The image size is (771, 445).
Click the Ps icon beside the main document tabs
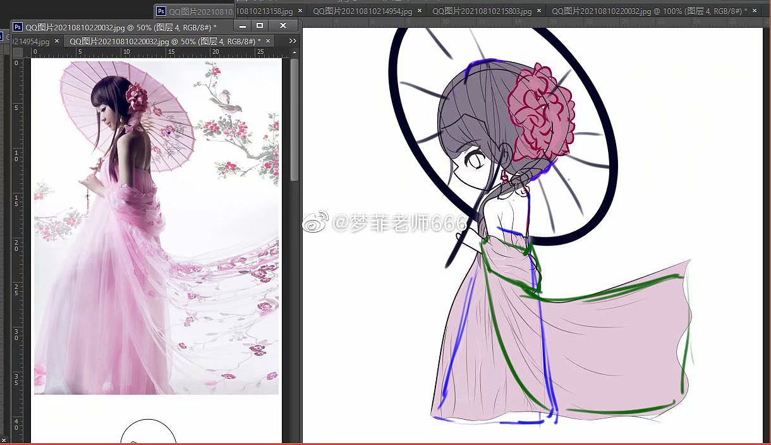click(x=161, y=11)
